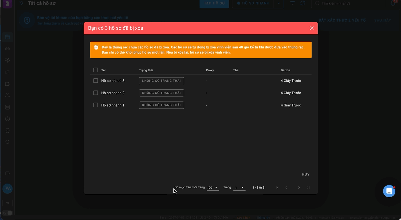The height and width of the screenshot is (220, 401).
Task: Click the shield icon in 2FA banner
Action: coord(27,20)
